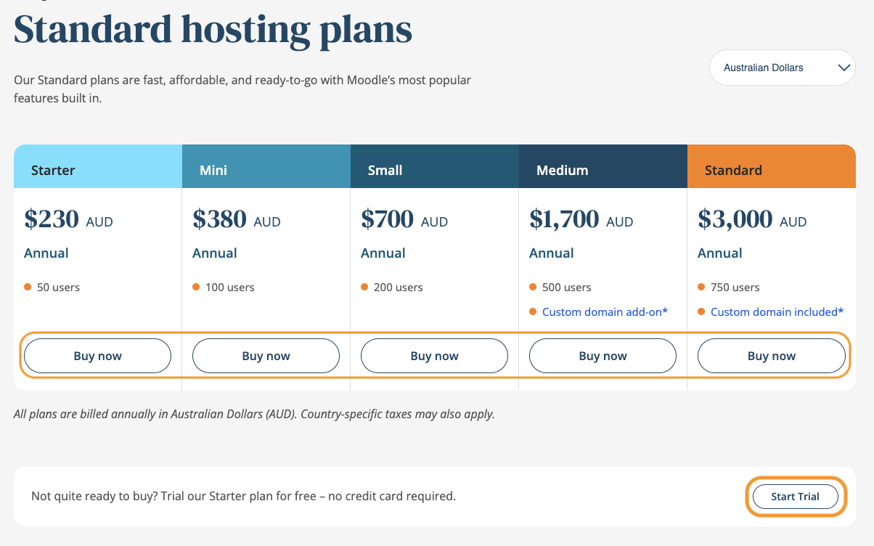This screenshot has width=874, height=546.
Task: Click Buy now under the Mini plan
Action: 266,355
